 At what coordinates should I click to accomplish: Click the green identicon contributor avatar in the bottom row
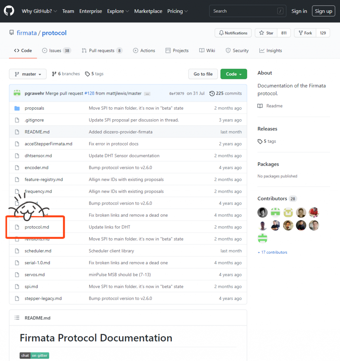pos(262,238)
